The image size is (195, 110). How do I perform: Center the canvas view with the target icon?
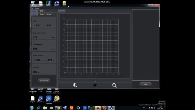(95, 85)
